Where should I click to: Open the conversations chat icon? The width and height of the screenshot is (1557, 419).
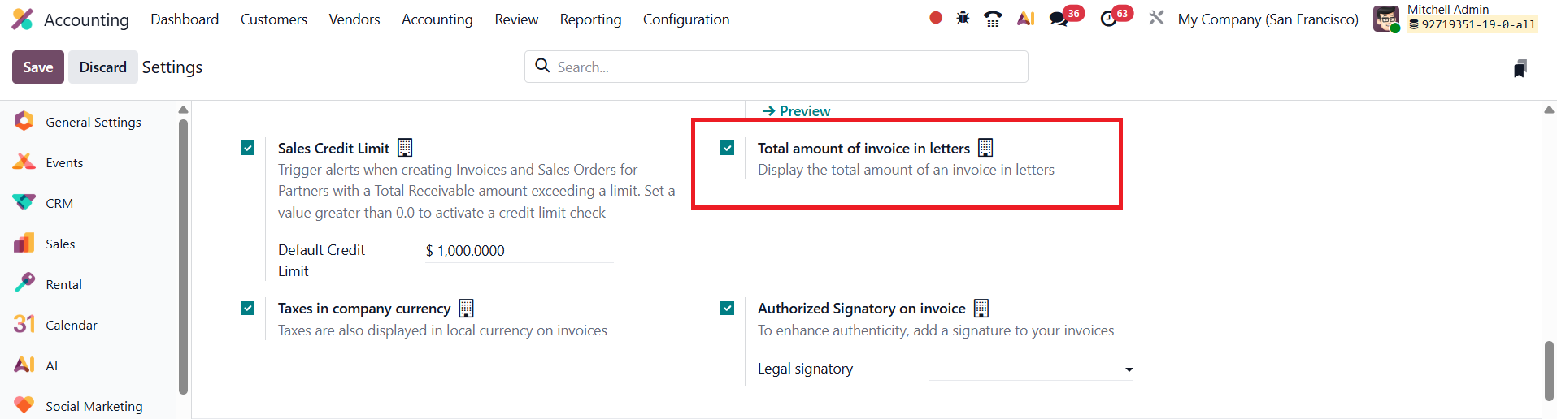point(1059,19)
